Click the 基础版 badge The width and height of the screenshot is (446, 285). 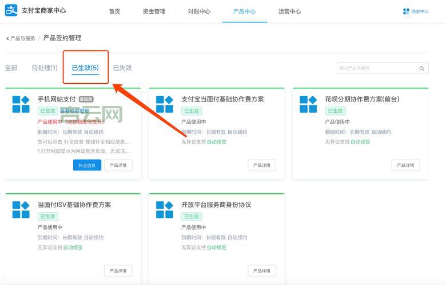[86, 99]
